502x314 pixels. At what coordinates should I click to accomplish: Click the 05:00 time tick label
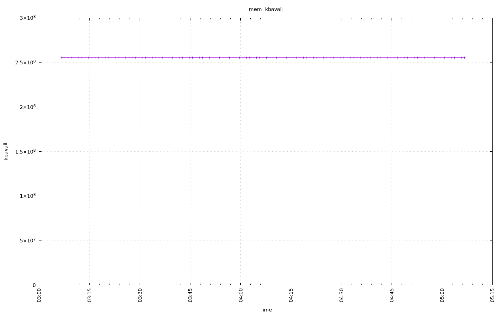coord(442,295)
